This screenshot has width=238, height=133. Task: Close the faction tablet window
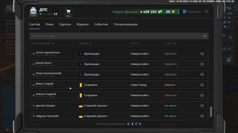click(x=206, y=11)
